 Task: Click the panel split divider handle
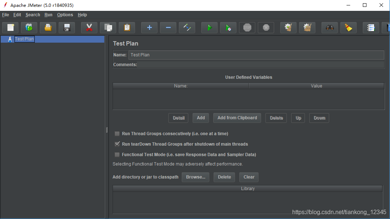click(x=107, y=130)
